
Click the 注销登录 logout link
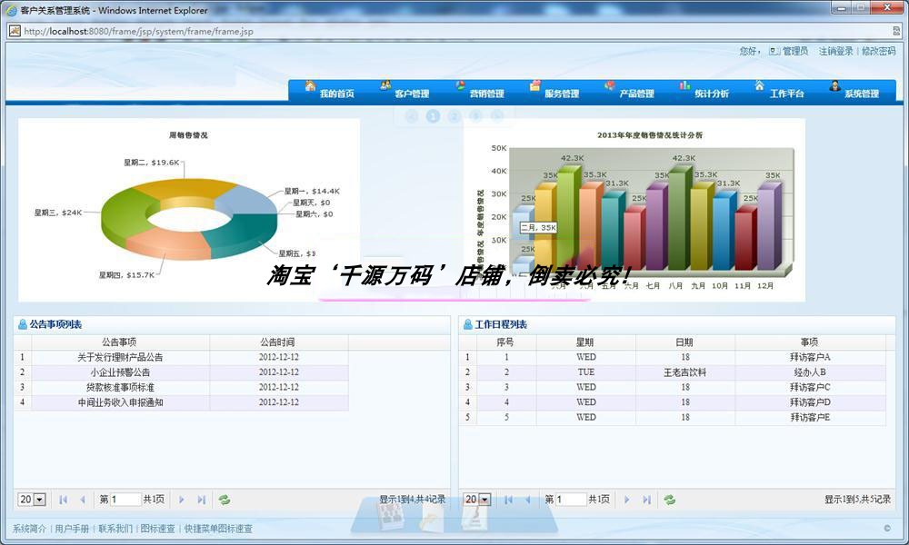pyautogui.click(x=836, y=51)
